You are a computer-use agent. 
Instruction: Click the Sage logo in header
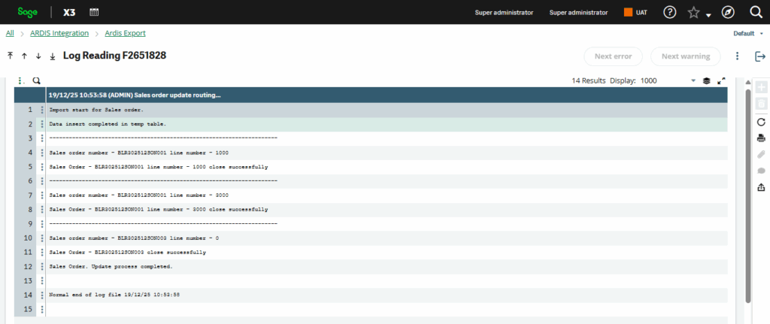click(x=29, y=12)
